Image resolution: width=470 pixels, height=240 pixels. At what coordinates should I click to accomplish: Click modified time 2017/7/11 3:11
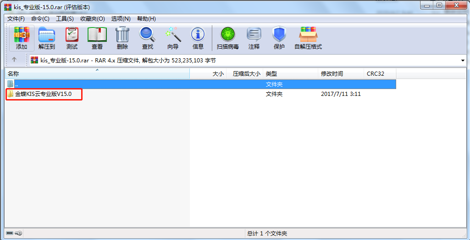tap(341, 94)
